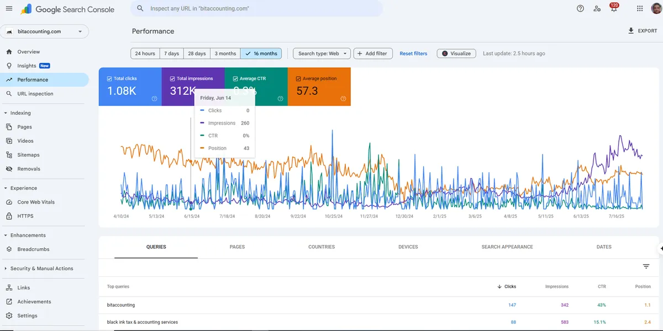Toggle the Average position checkbox
Viewport: 663px width, 331px height.
[x=298, y=79]
